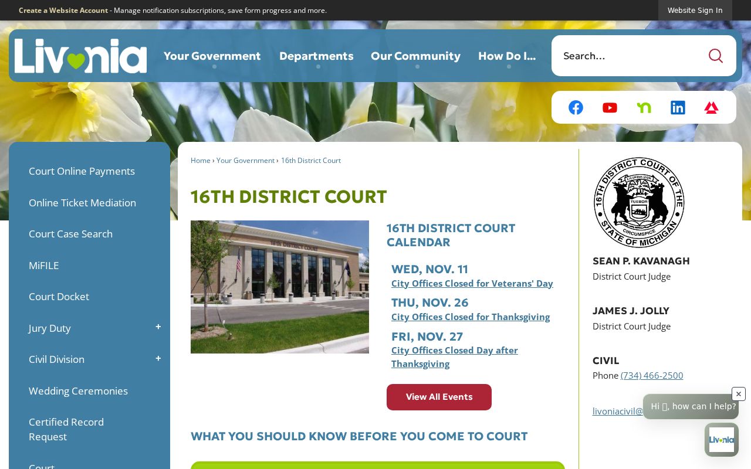Viewport: 751px width, 469px height.
Task: Open Court Online Payments page
Action: pyautogui.click(x=82, y=171)
